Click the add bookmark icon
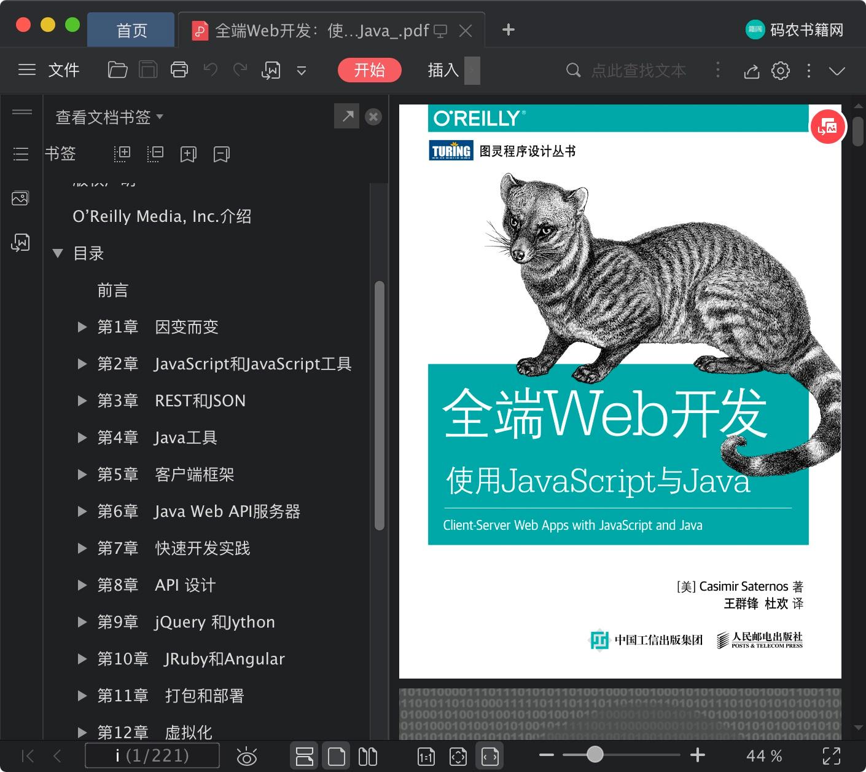The height and width of the screenshot is (772, 866). [x=189, y=154]
